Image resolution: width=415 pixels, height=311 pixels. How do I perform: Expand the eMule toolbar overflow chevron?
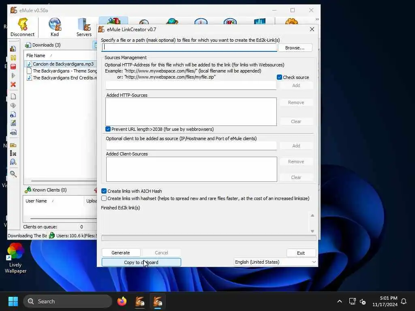[x=317, y=19]
